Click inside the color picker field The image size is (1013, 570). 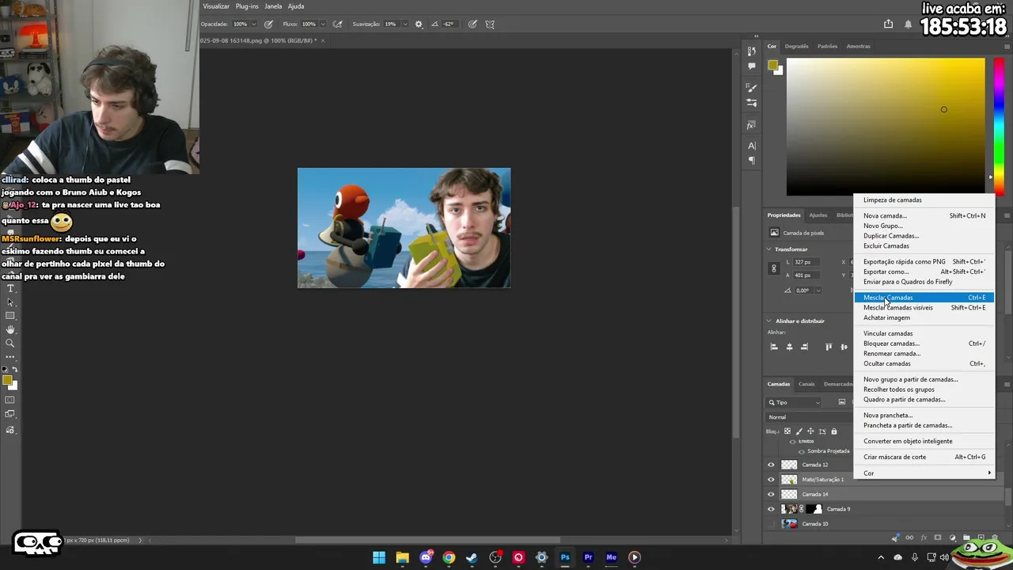[886, 127]
